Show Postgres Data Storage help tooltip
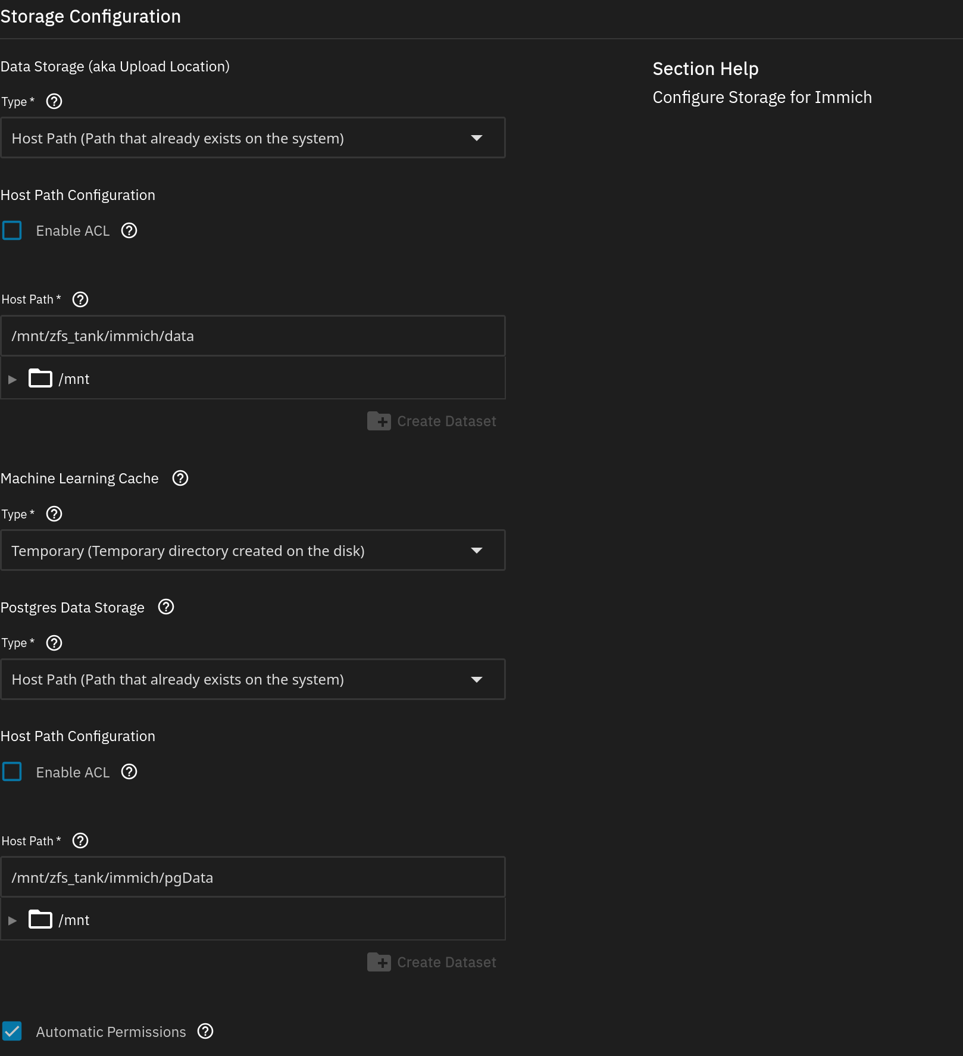 click(166, 607)
